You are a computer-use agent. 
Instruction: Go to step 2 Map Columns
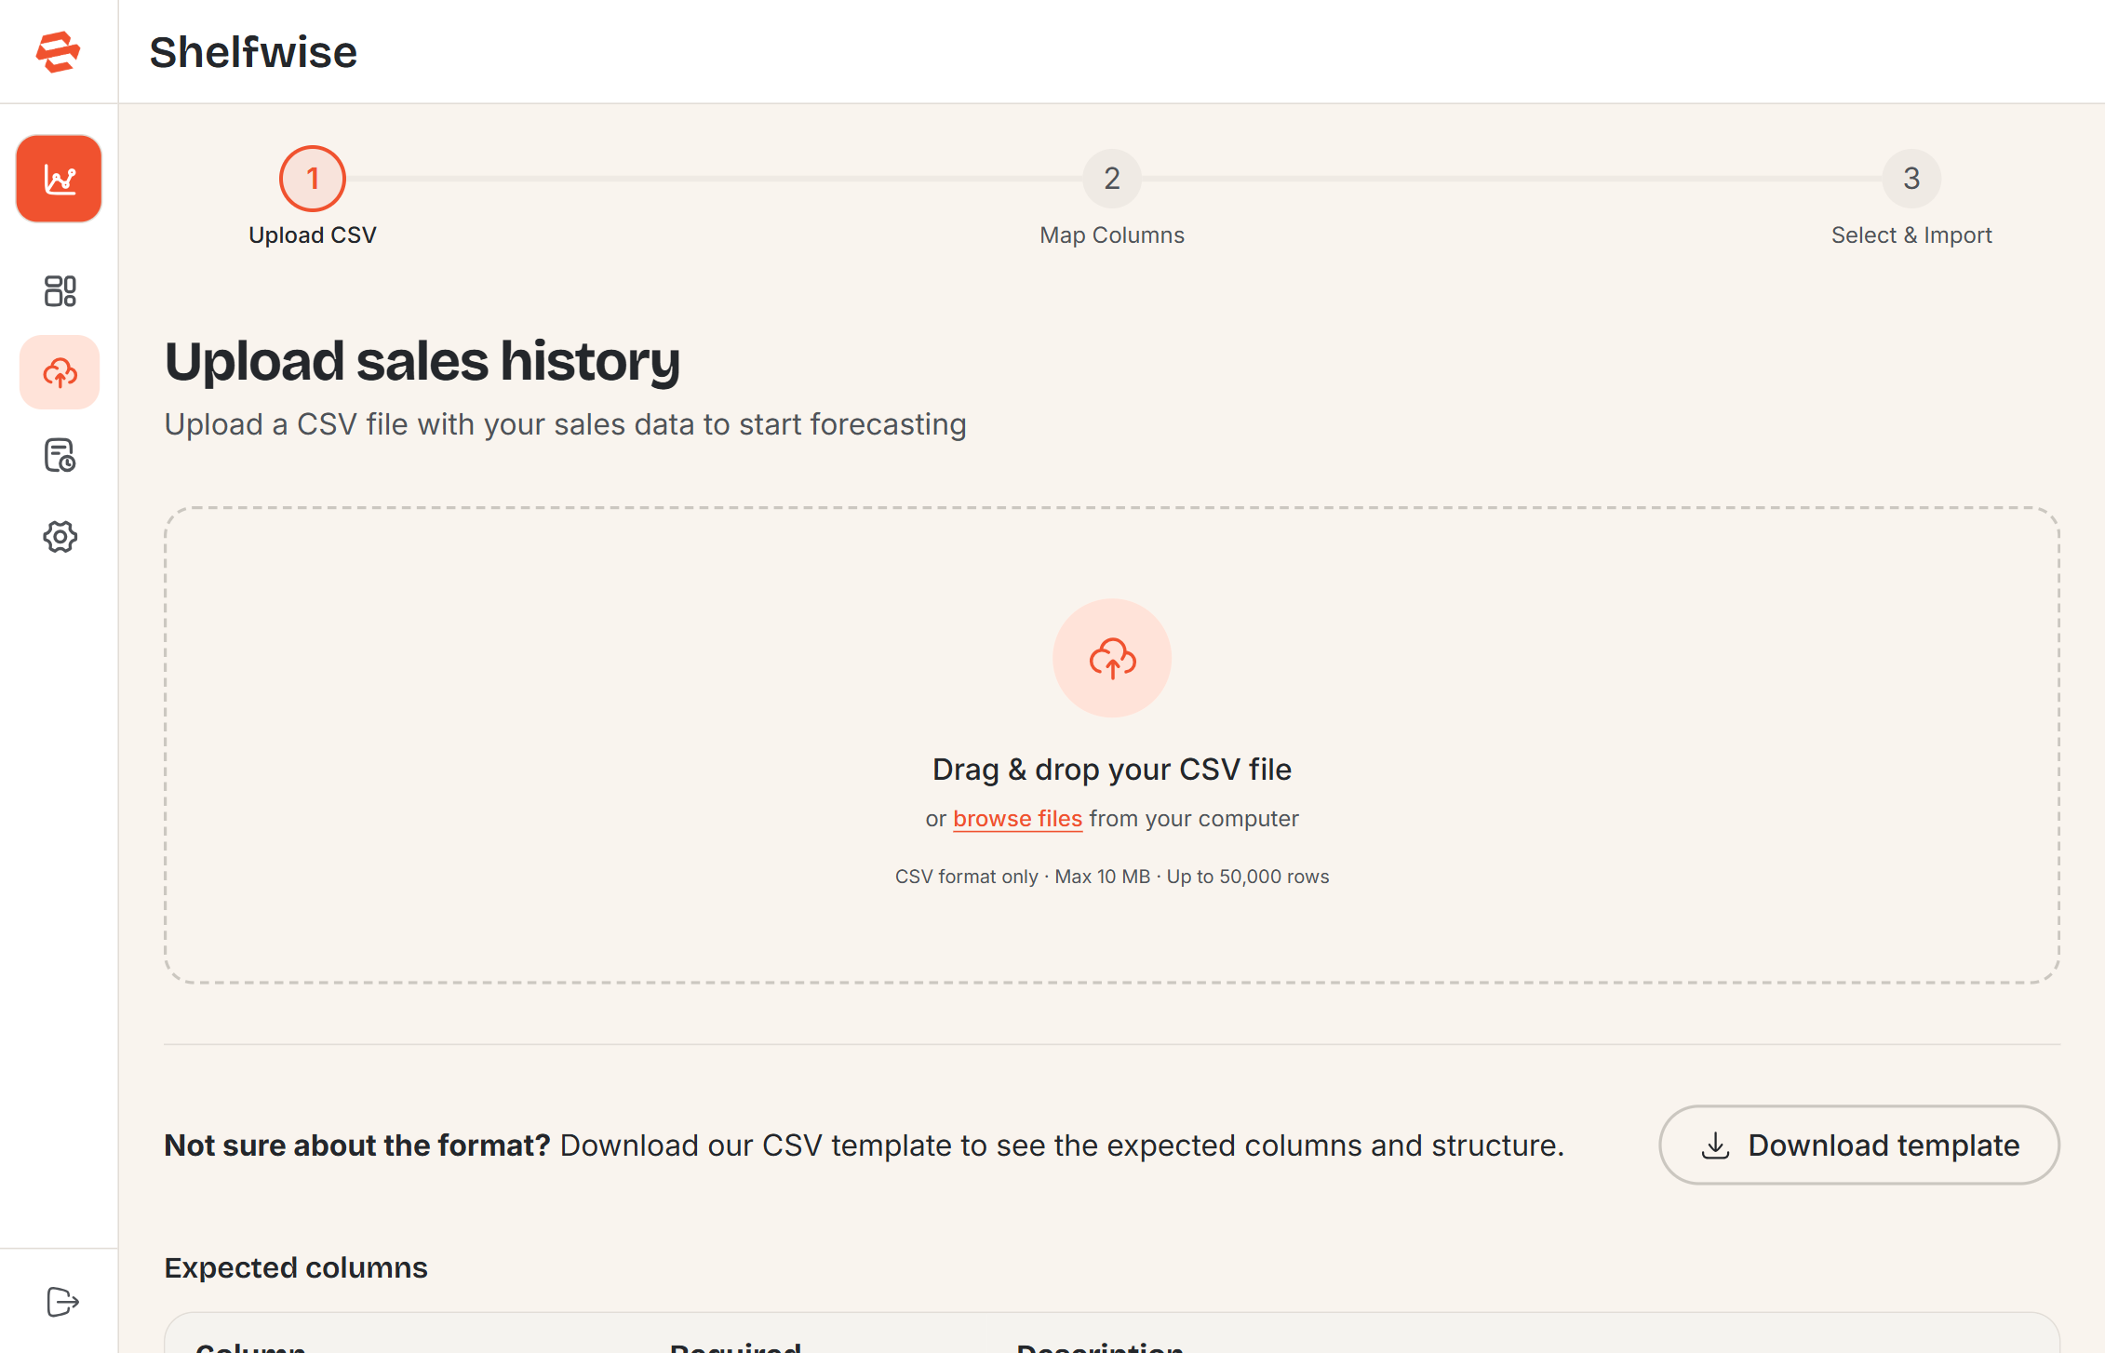(x=1112, y=178)
